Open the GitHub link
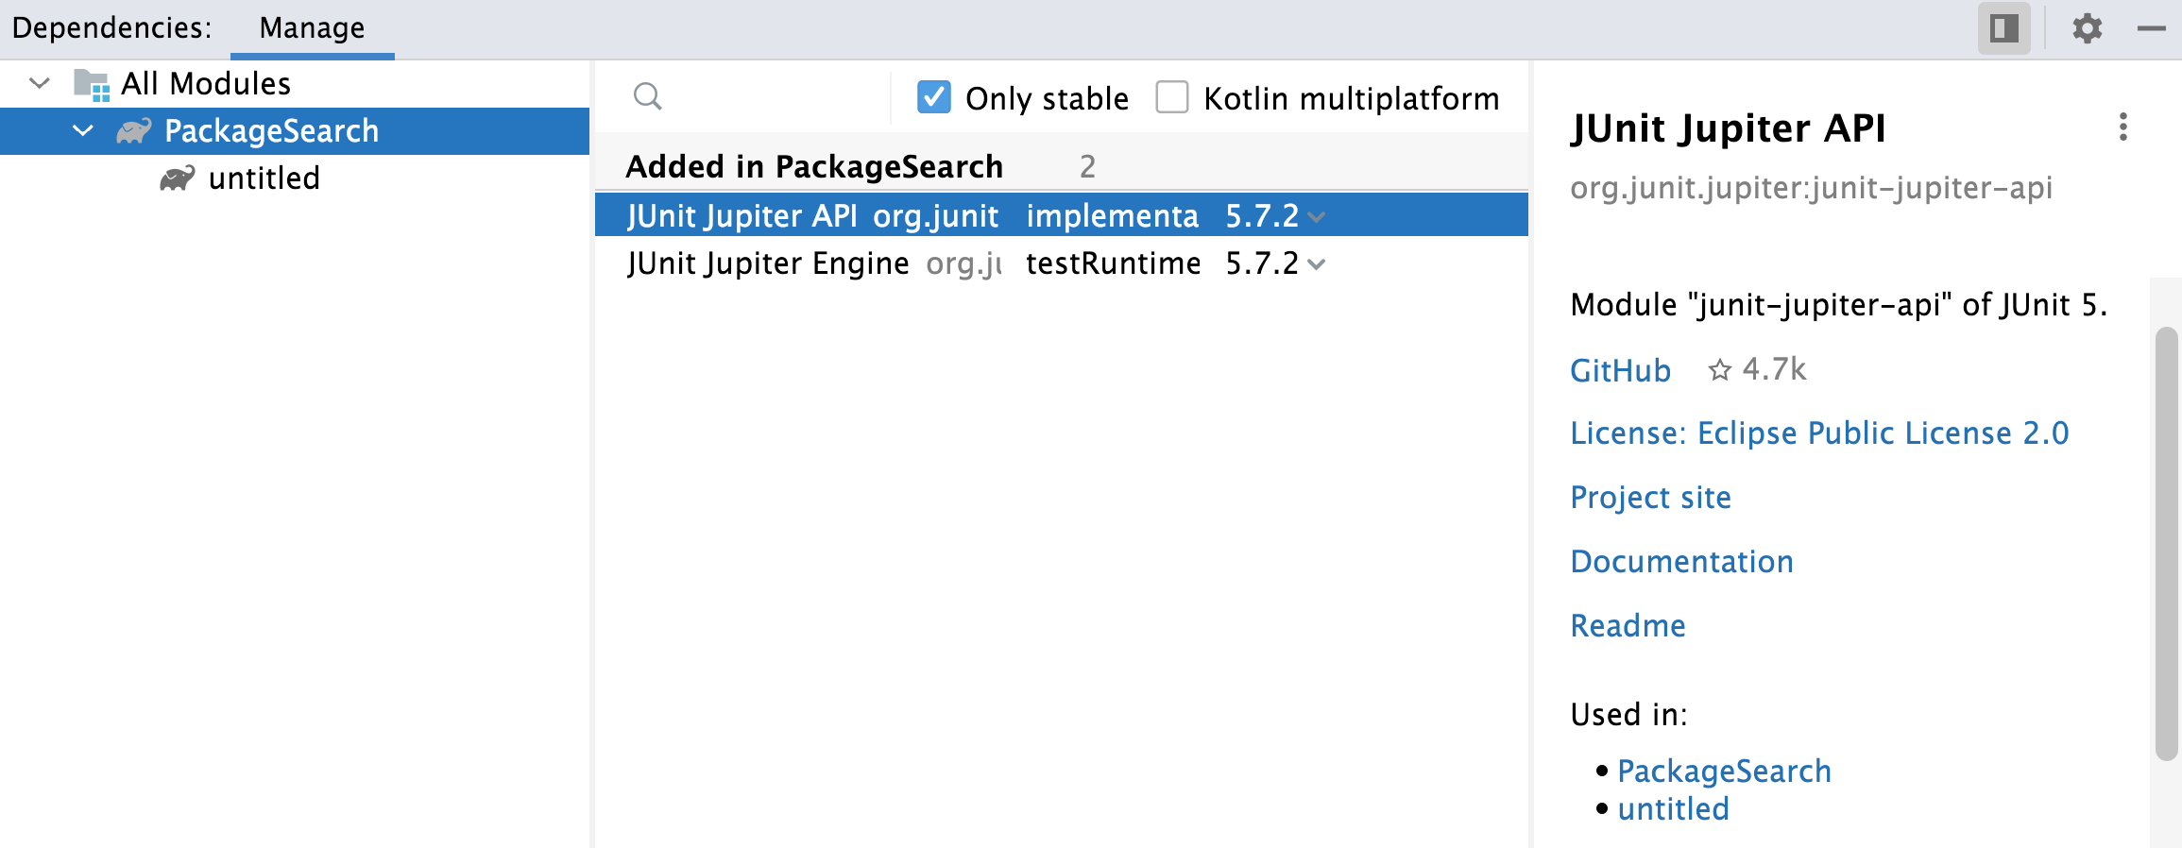 (x=1620, y=370)
